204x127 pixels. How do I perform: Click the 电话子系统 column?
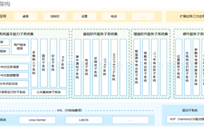coord(87,67)
